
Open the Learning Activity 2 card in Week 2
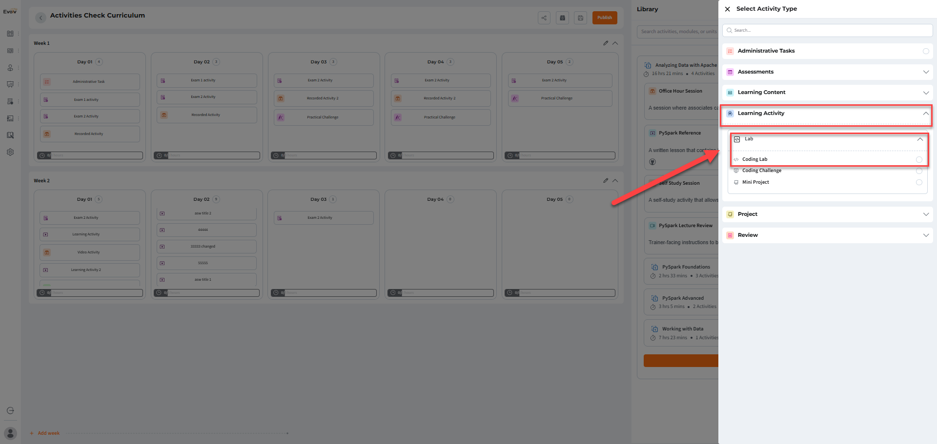coord(90,270)
